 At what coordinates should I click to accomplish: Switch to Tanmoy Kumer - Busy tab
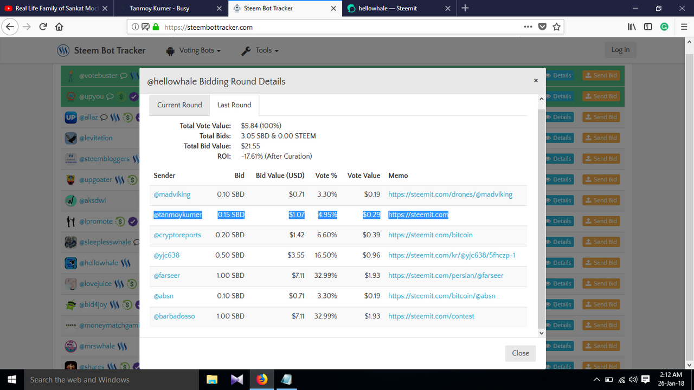pyautogui.click(x=170, y=8)
